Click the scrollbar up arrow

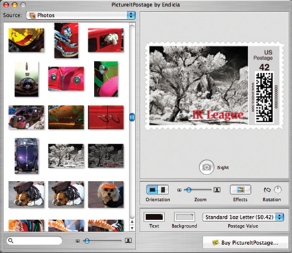coord(132,221)
